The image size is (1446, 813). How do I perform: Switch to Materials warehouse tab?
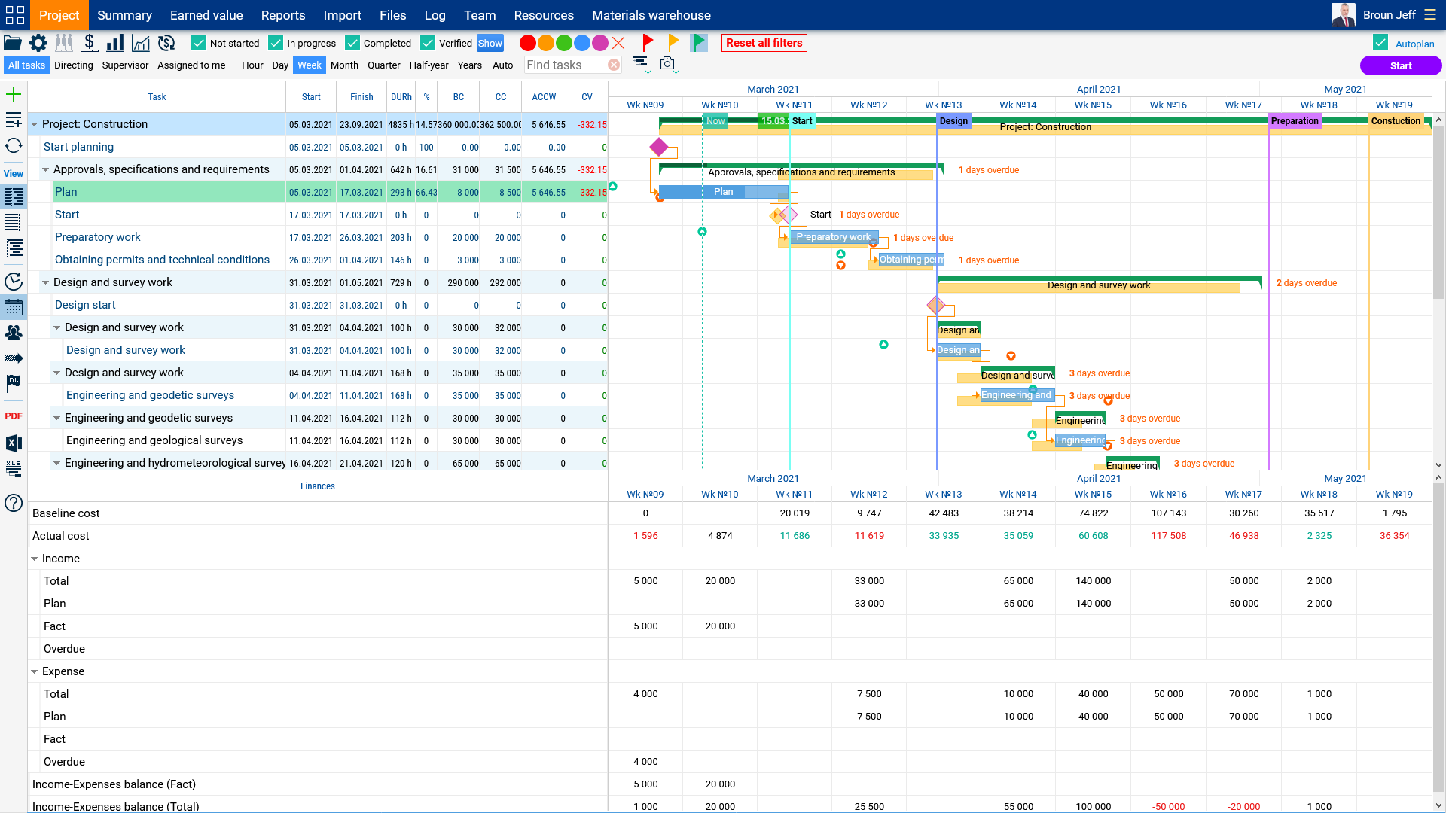tap(651, 15)
